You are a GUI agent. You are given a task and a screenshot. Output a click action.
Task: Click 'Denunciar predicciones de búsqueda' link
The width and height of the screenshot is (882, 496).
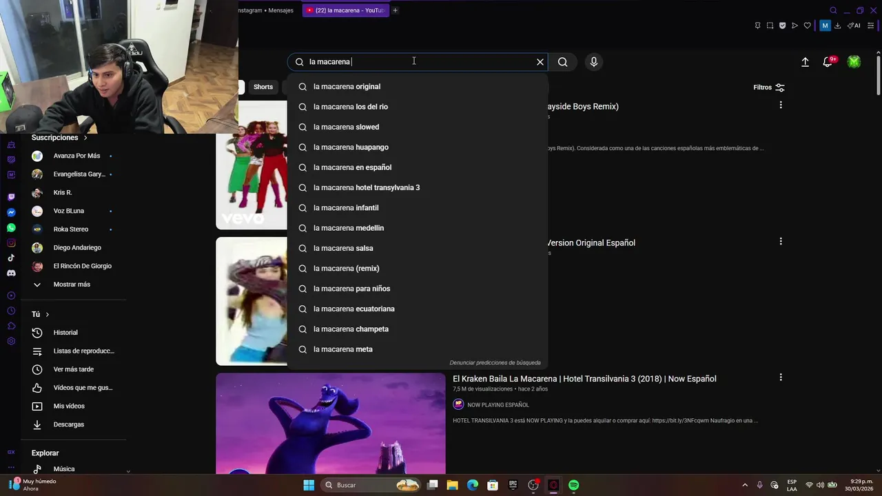point(495,362)
